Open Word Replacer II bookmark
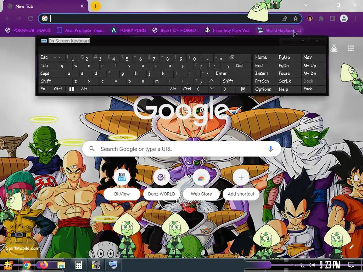This screenshot has width=363, height=272. [x=280, y=30]
